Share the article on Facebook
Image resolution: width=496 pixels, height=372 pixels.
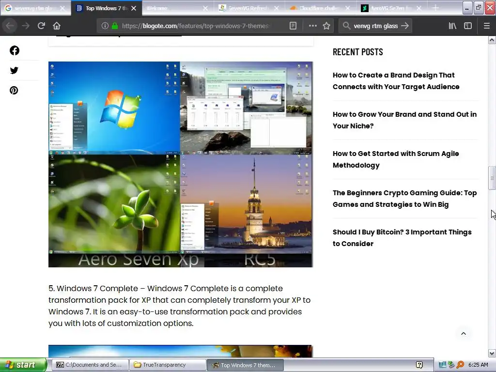pos(14,50)
